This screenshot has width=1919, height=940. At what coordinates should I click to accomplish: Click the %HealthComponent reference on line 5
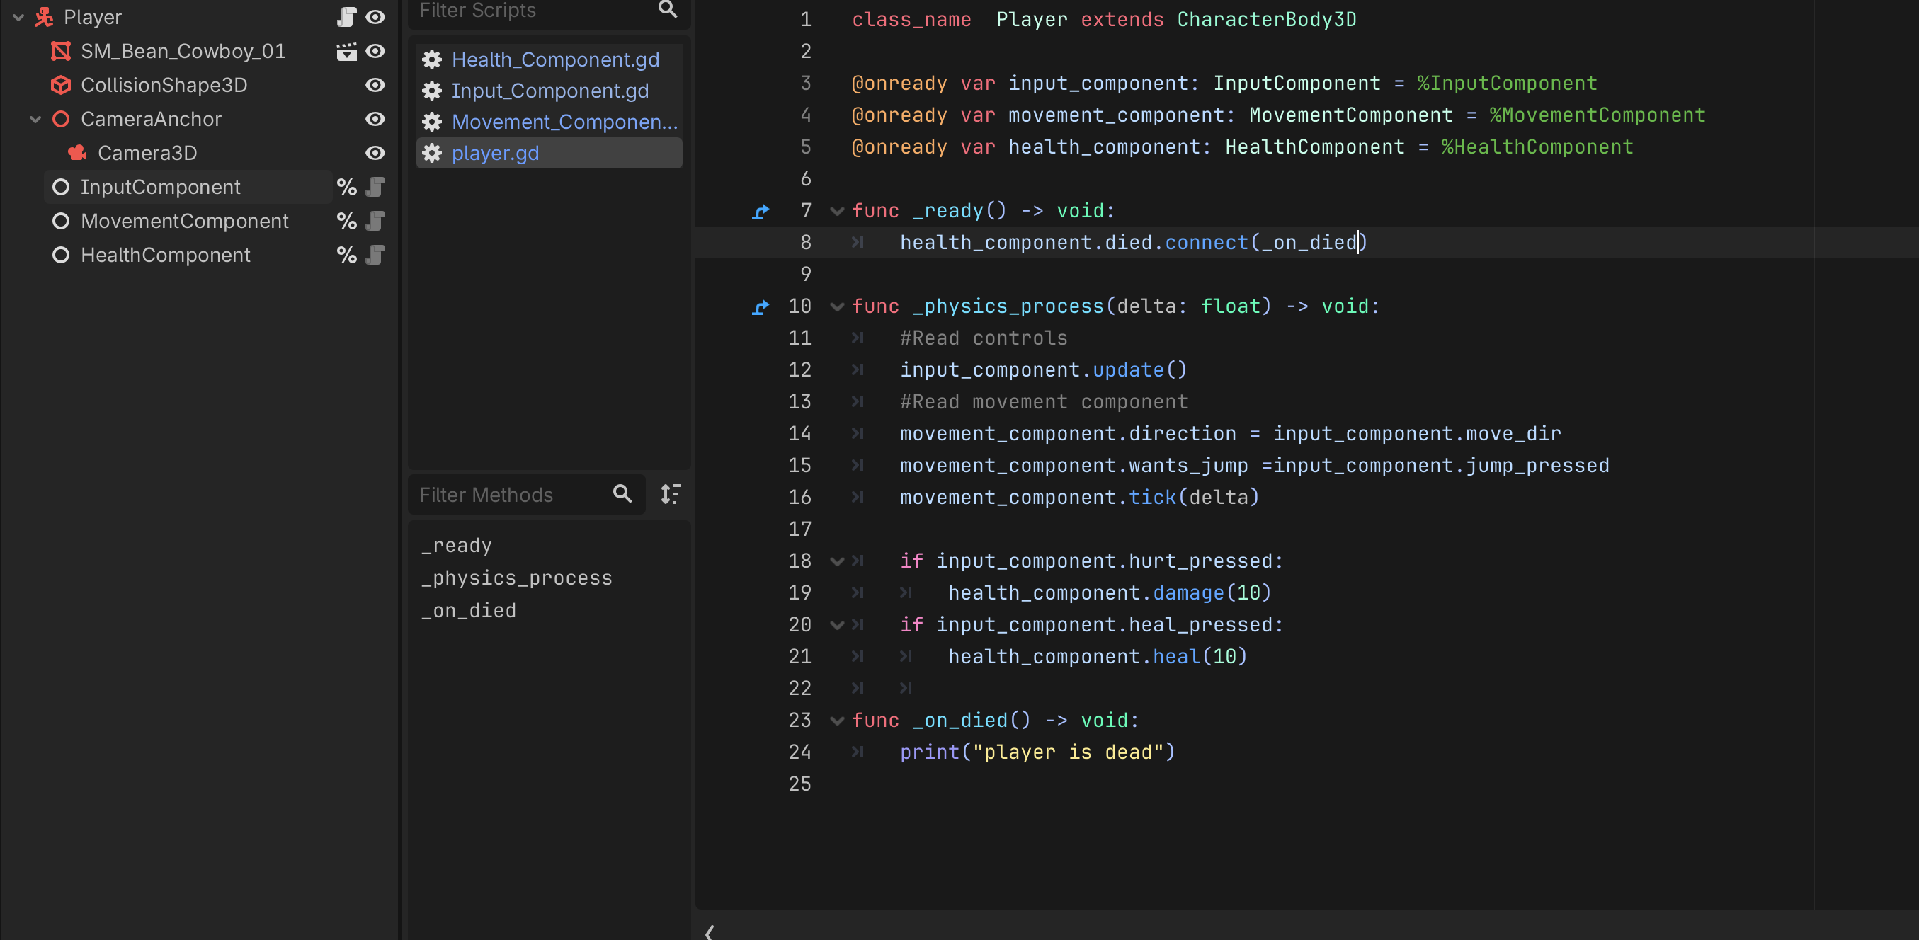point(1537,147)
